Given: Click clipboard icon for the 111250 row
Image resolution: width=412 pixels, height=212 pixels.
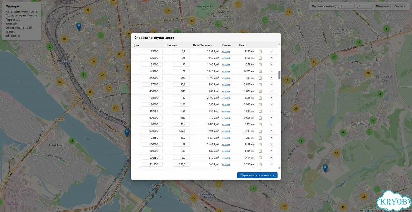Looking at the screenshot, I should click(260, 164).
